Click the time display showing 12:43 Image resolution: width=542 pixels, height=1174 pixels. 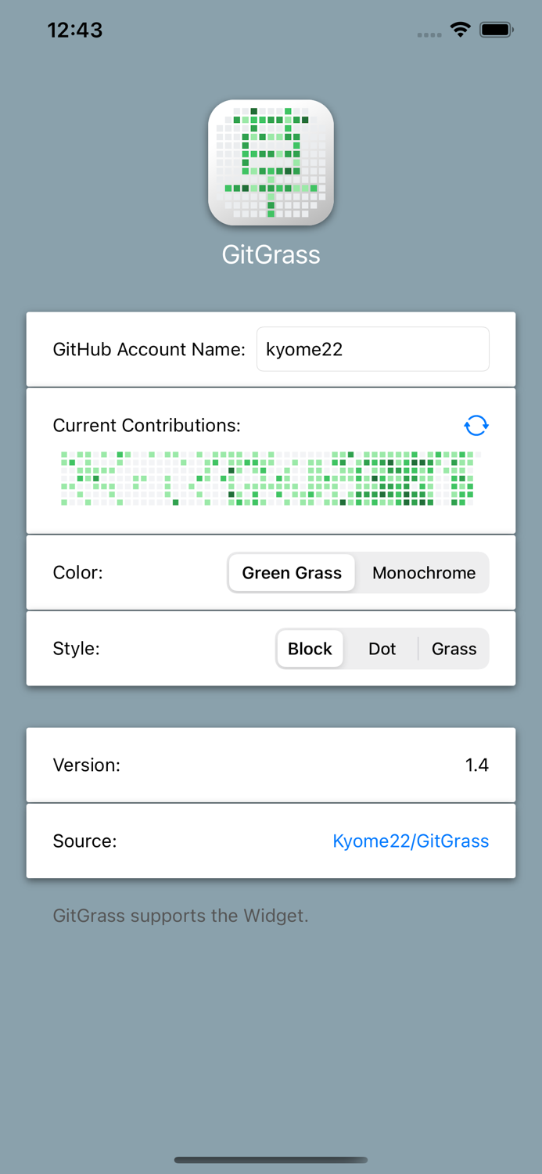point(75,30)
